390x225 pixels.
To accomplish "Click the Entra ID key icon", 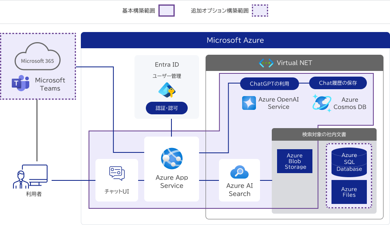I will click(167, 90).
